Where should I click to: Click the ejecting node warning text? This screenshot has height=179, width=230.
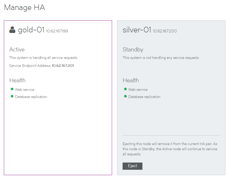click(170, 149)
